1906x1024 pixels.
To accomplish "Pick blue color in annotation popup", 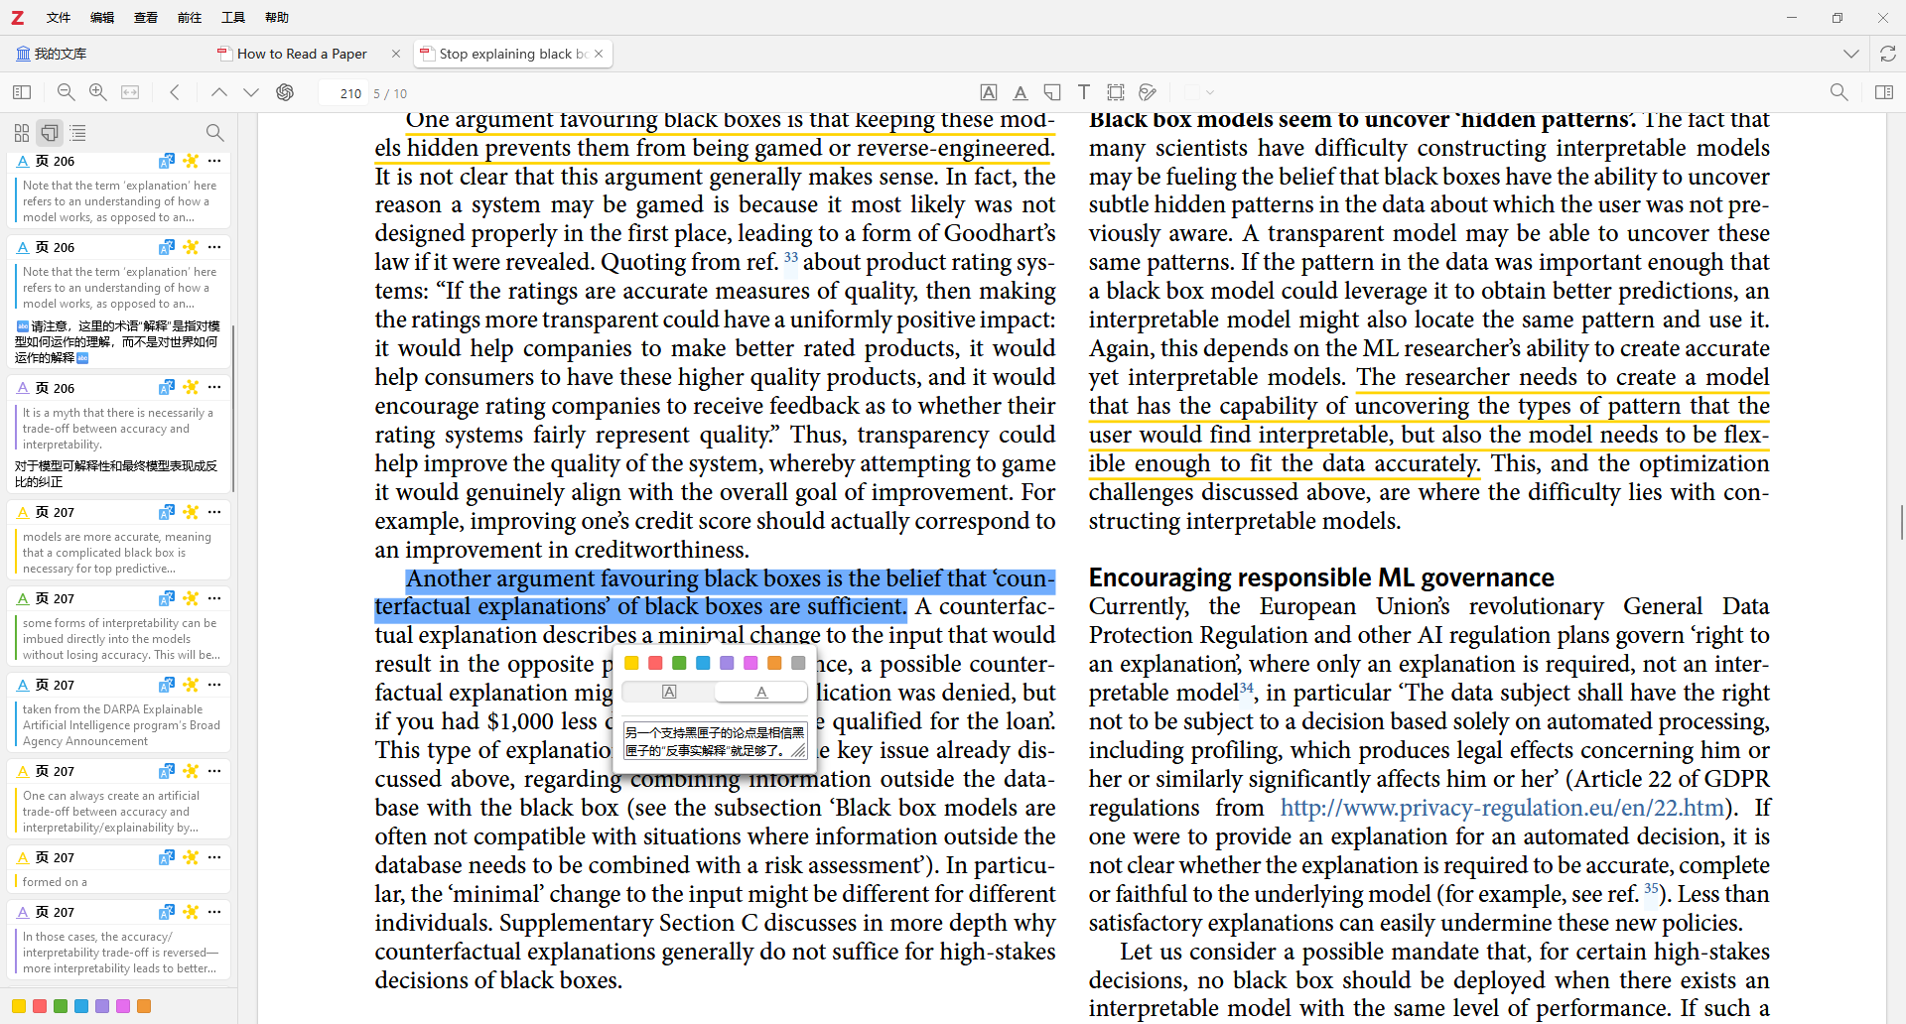I will [703, 663].
